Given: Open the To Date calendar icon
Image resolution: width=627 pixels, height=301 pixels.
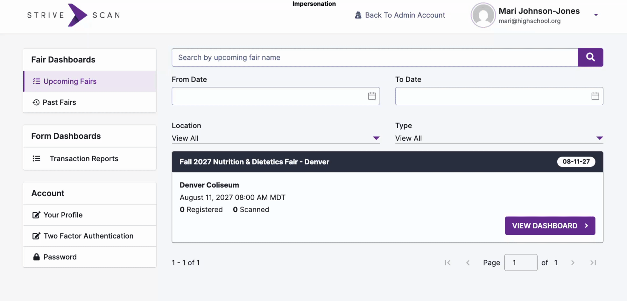Looking at the screenshot, I should click(x=595, y=96).
